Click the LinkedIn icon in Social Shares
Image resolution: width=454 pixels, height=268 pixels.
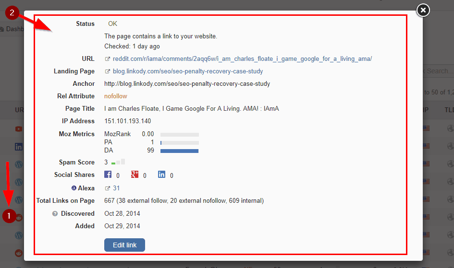coord(162,175)
